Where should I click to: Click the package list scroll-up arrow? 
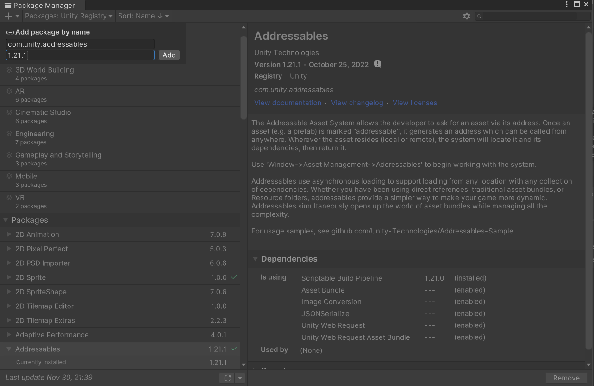click(x=244, y=27)
